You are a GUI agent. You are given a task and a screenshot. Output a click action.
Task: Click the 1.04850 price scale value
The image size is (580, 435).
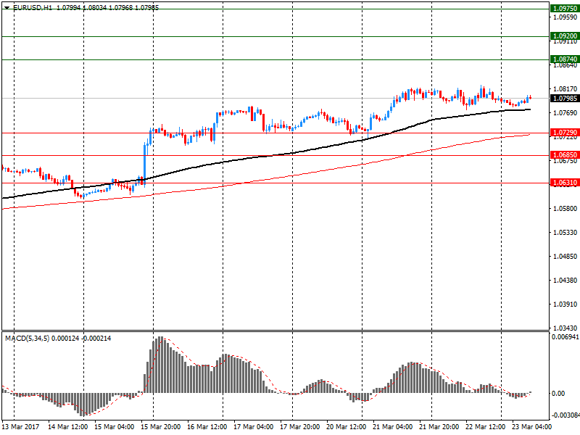click(565, 257)
